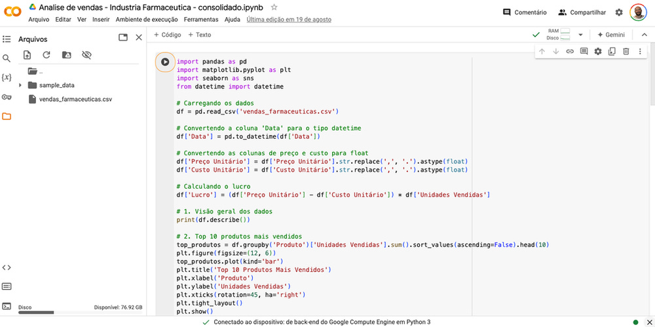Upload file to session storage icon
The width and height of the screenshot is (655, 327).
coord(27,55)
